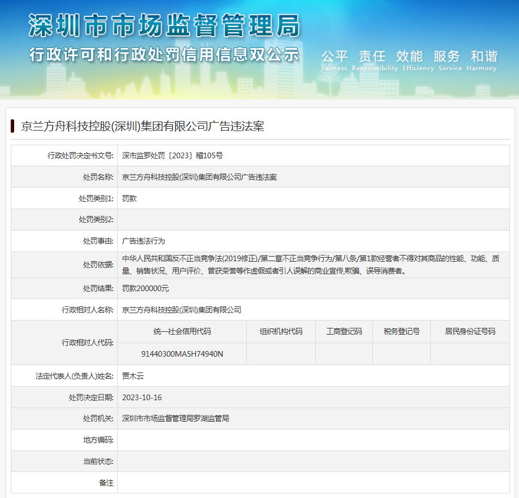The height and width of the screenshot is (498, 519).
Task: Click the 处罚事由 label
Action: (x=98, y=241)
